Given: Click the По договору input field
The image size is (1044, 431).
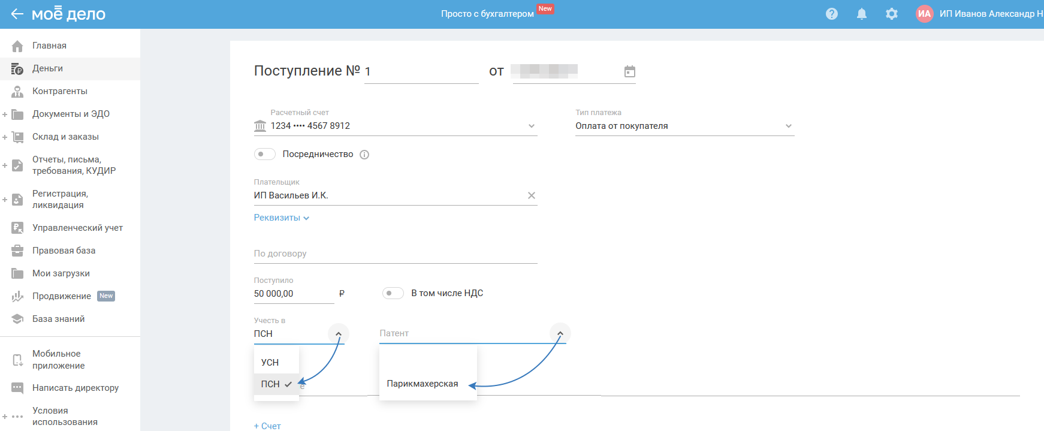Looking at the screenshot, I should (x=396, y=254).
